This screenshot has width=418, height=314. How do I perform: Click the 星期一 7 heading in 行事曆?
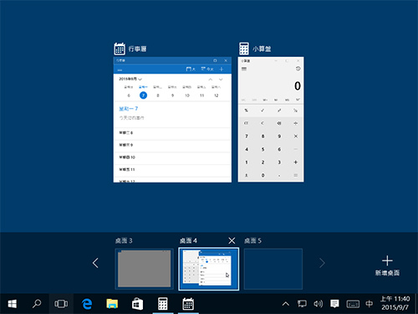pos(129,109)
